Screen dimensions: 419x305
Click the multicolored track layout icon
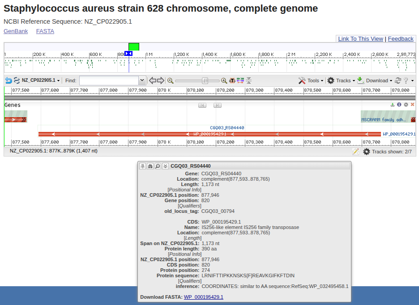[x=240, y=80]
